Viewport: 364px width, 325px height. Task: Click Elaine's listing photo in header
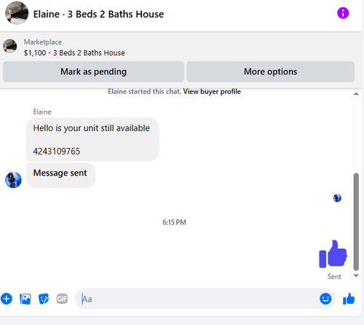coord(17,13)
